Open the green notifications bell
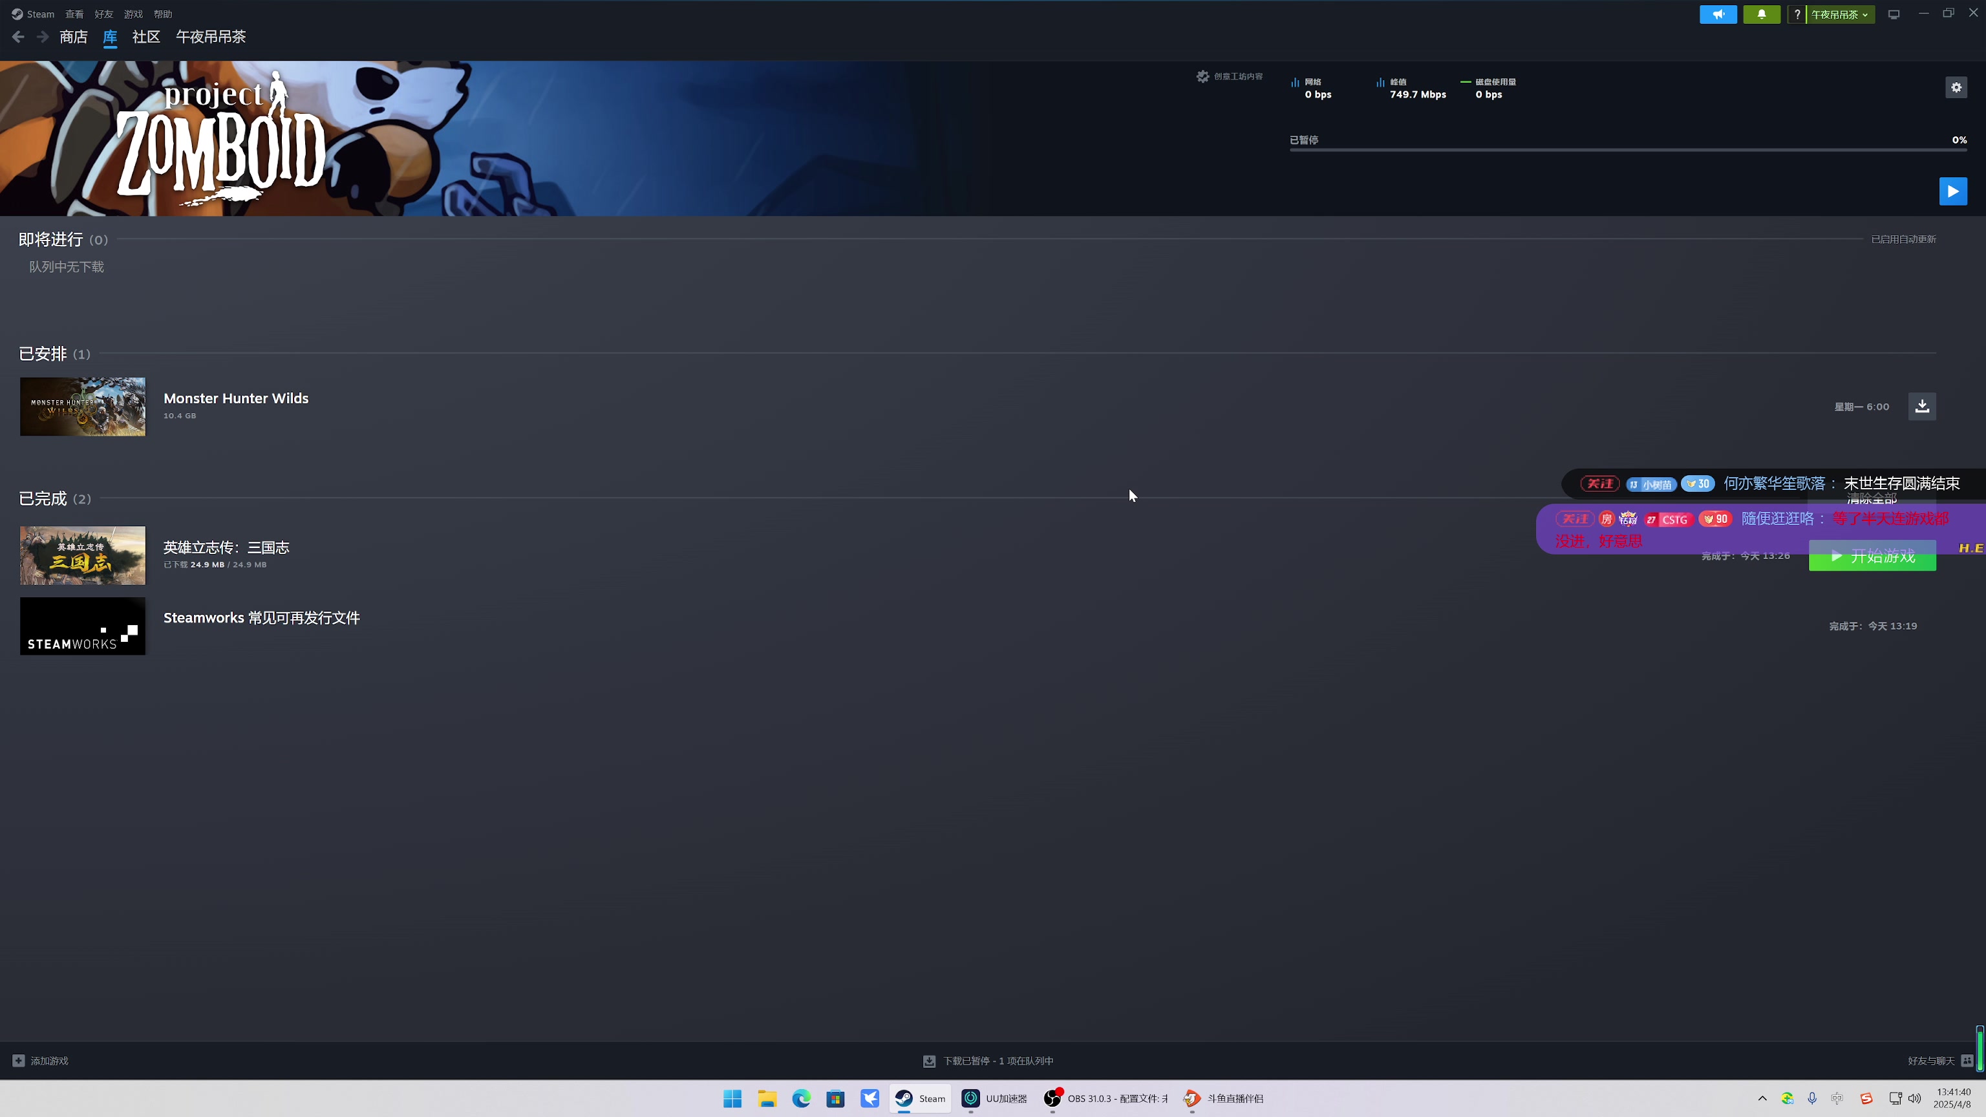The height and width of the screenshot is (1117, 1986). pyautogui.click(x=1762, y=14)
